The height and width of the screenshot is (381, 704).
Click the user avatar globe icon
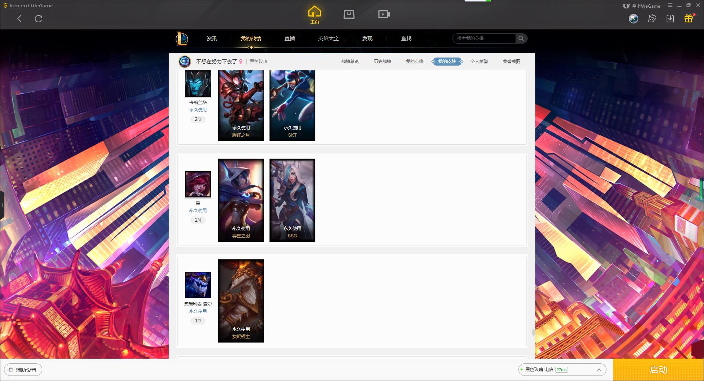634,19
